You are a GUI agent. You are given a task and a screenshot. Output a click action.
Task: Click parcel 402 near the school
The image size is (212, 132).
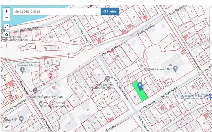pyautogui.click(x=170, y=65)
